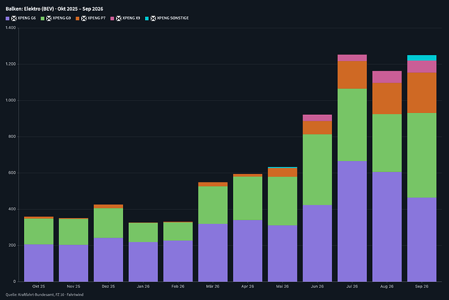This screenshot has width=449, height=300.
Task: Click the Aug 26 axis label
Action: [x=387, y=286]
